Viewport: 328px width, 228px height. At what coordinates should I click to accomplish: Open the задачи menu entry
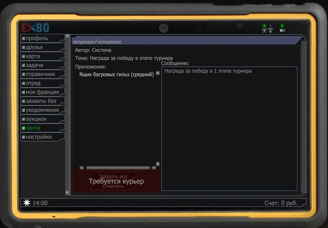[43, 65]
